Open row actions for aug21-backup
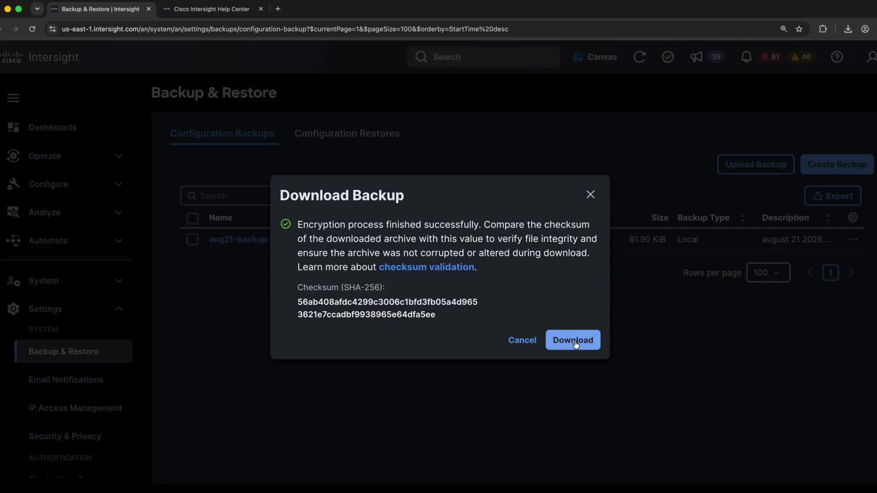 click(853, 239)
